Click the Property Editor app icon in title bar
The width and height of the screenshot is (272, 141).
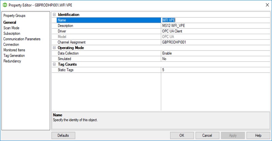coord(5,5)
